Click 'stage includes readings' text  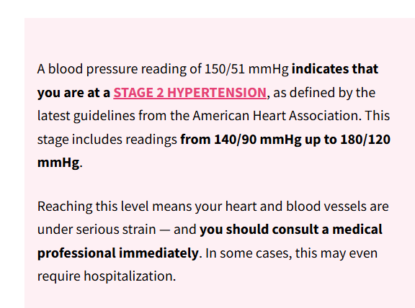point(107,140)
